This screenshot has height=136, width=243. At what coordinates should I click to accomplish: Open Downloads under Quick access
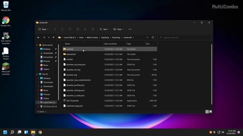48,53
